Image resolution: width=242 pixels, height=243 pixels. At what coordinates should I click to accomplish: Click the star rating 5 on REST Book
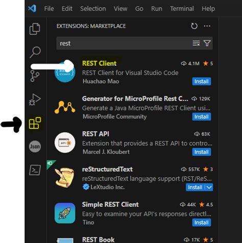click(x=208, y=240)
